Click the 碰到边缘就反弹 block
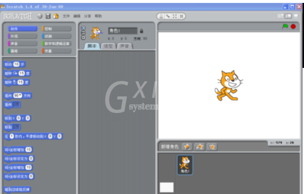The height and width of the screenshot is (194, 304). [17, 189]
